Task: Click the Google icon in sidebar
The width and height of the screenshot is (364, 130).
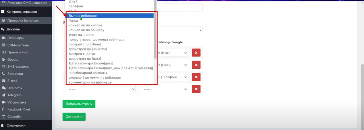Action: (x=4, y=60)
